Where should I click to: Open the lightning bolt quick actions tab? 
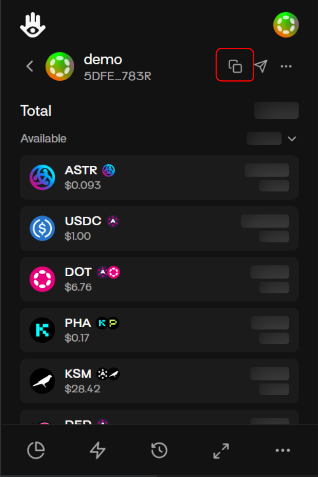pyautogui.click(x=98, y=450)
